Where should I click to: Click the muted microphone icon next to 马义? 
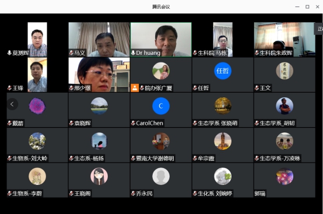[71, 53]
